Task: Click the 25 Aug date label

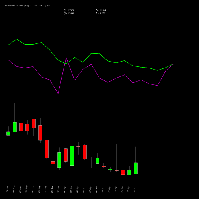Action: pyautogui.click(x=33, y=189)
